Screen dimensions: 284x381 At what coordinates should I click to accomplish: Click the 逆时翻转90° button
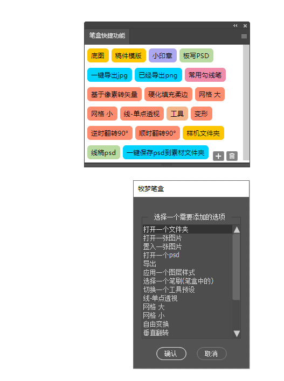[110, 133]
